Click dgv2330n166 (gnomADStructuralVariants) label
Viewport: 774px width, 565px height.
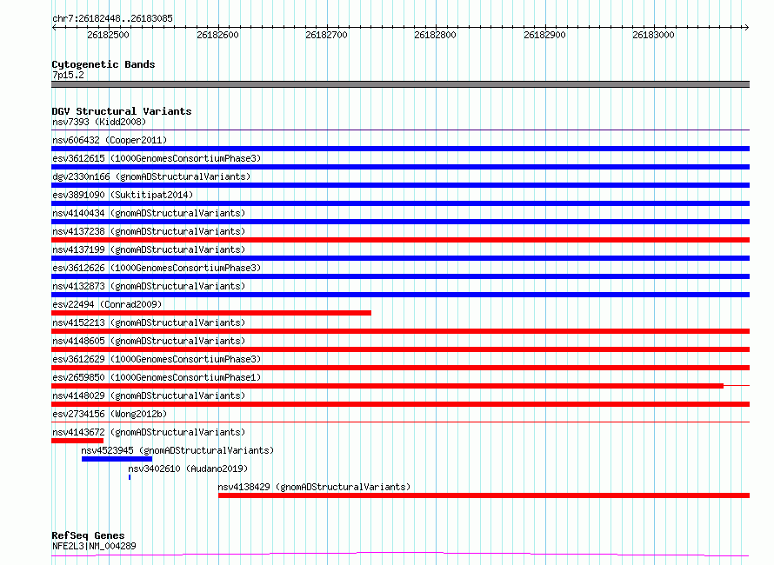(151, 176)
